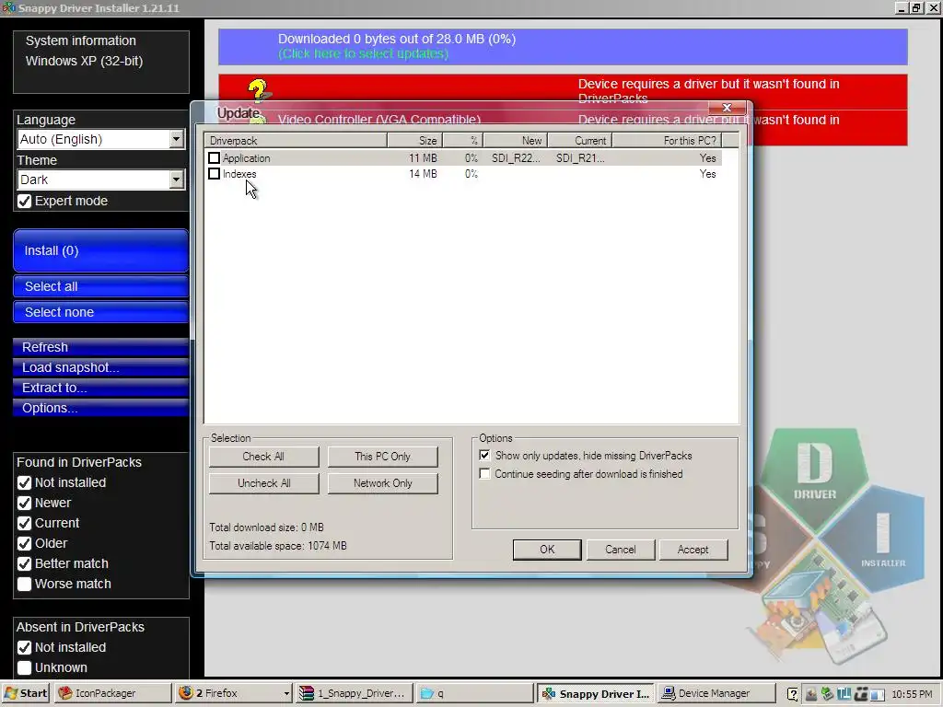Select the '11 MB' size of Application
This screenshot has width=943, height=707.
click(423, 158)
